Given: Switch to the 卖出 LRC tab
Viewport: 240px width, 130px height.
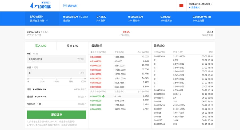Looking at the screenshot, I should 72,46.
